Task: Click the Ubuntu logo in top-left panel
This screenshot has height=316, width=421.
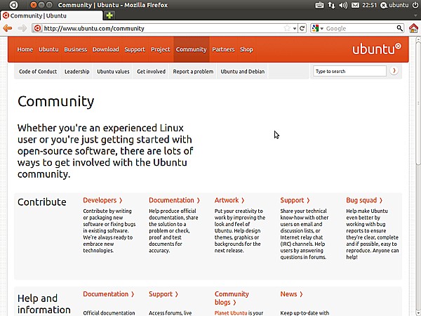Action: [14, 5]
